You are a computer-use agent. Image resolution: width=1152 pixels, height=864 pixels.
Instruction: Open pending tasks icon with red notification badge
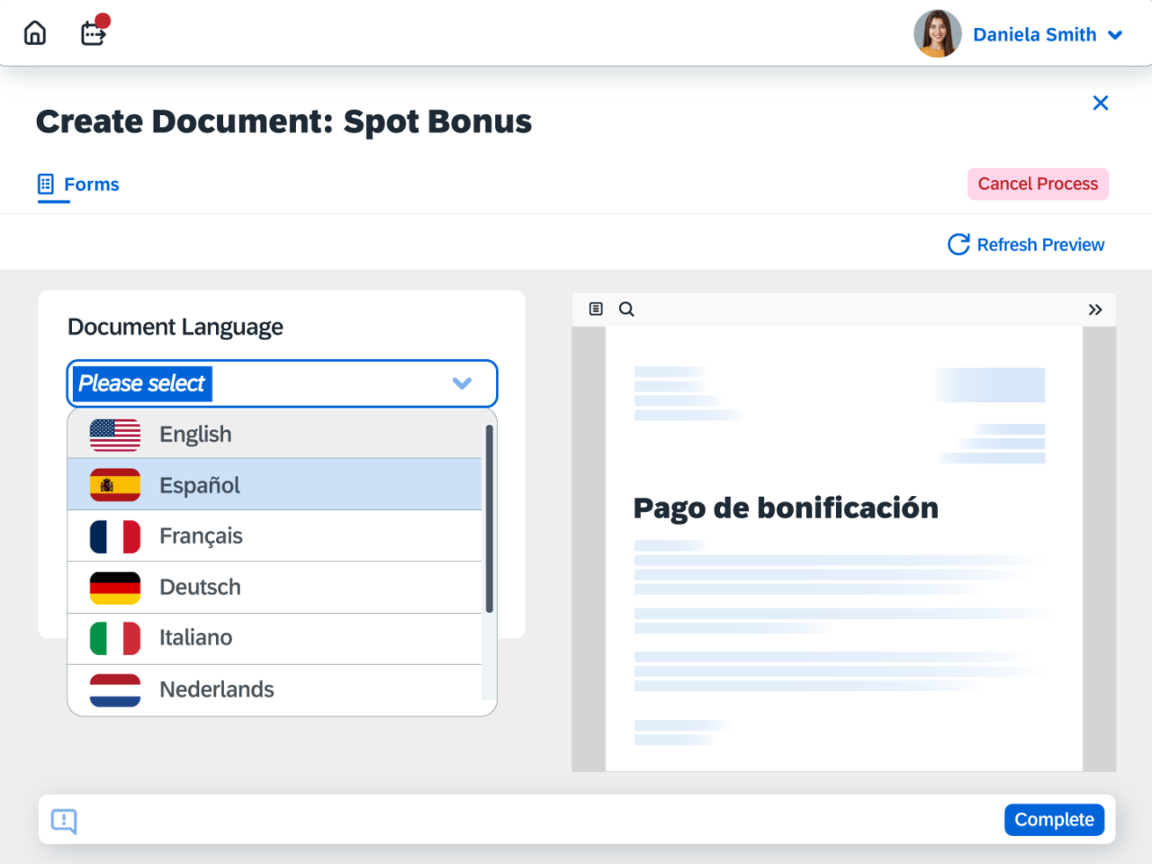click(x=93, y=33)
